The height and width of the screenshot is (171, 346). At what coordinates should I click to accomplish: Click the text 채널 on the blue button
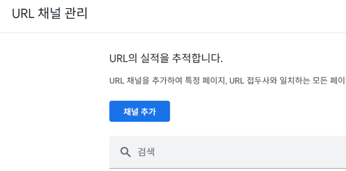pyautogui.click(x=131, y=111)
